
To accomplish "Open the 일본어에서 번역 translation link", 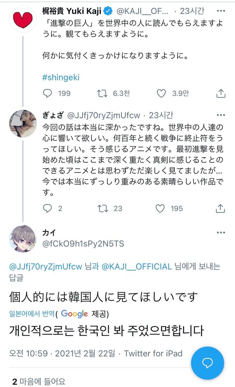I will (x=32, y=314).
